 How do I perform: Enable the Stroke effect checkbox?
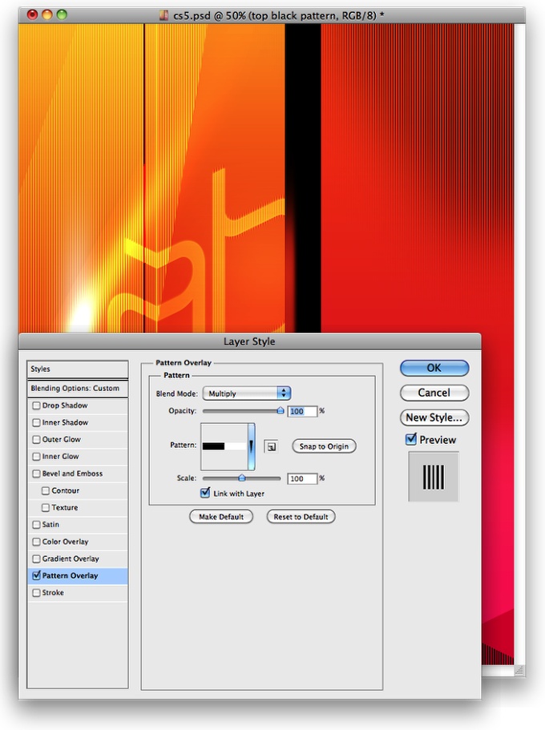36,593
